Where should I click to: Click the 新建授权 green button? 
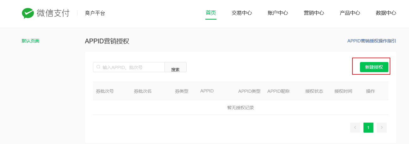[x=374, y=67]
